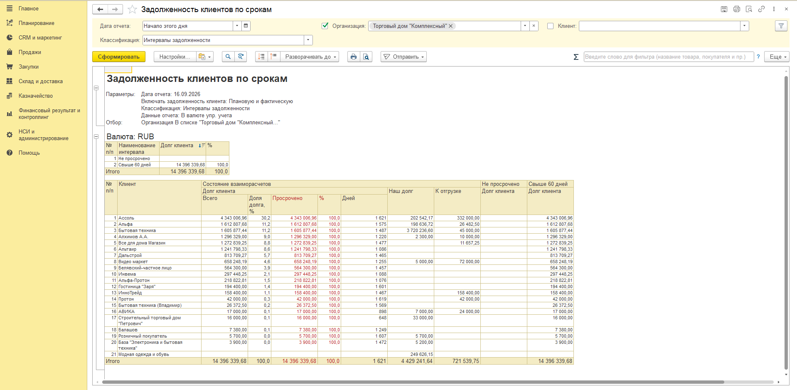Image resolution: width=797 pixels, height=390 pixels.
Task: Click the forward navigation arrow
Action: pos(115,9)
